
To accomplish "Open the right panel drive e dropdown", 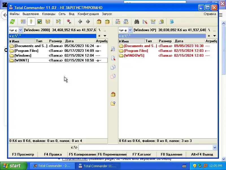I will coord(130,30).
